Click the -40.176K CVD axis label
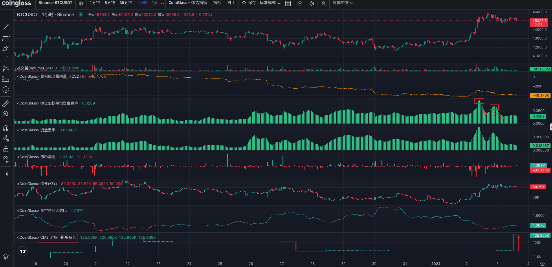Viewport: 552px width, 267px height. click(540, 96)
